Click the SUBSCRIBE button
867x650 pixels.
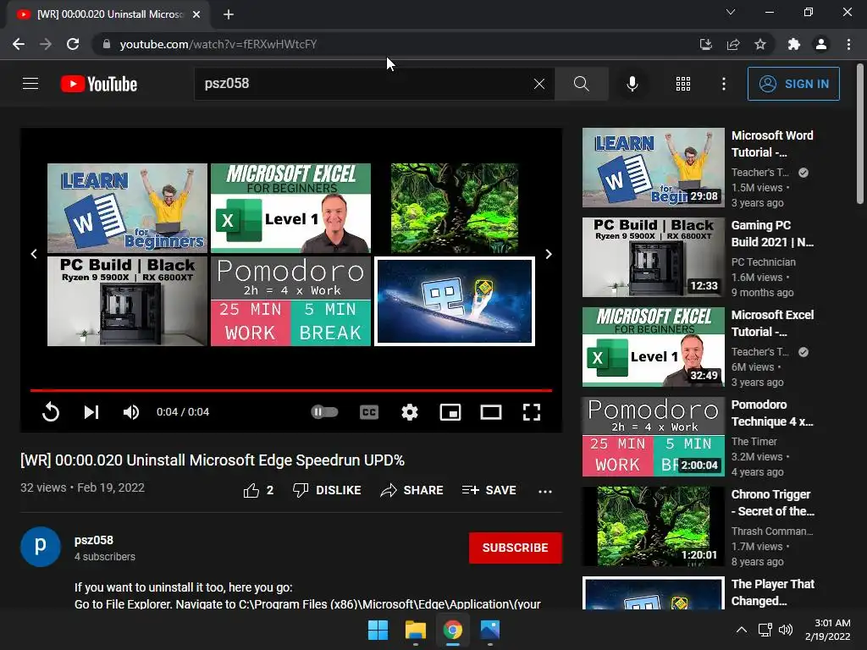[x=516, y=548]
